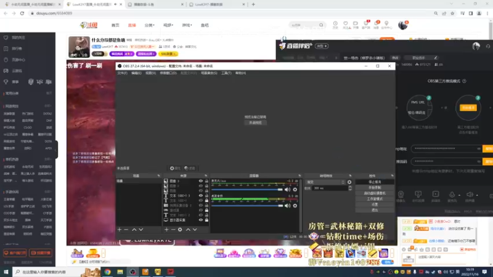Open settings gear for 桌面音频 track
The width and height of the screenshot is (493, 277).
[295, 206]
